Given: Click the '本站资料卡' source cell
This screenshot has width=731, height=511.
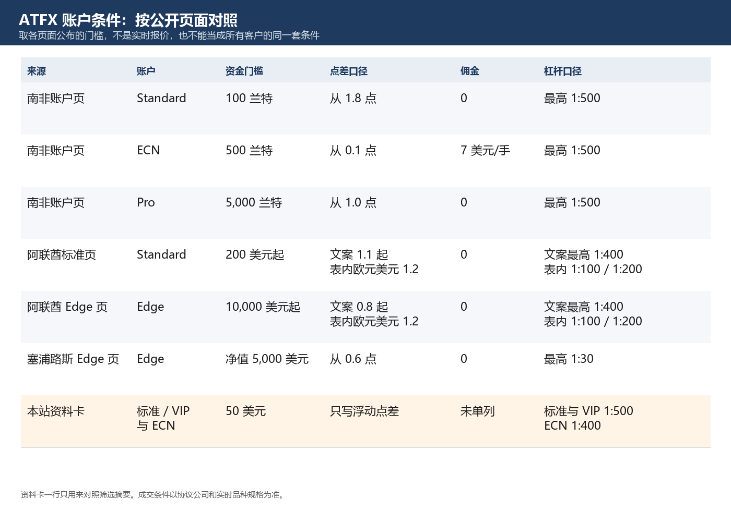Looking at the screenshot, I should (x=56, y=411).
